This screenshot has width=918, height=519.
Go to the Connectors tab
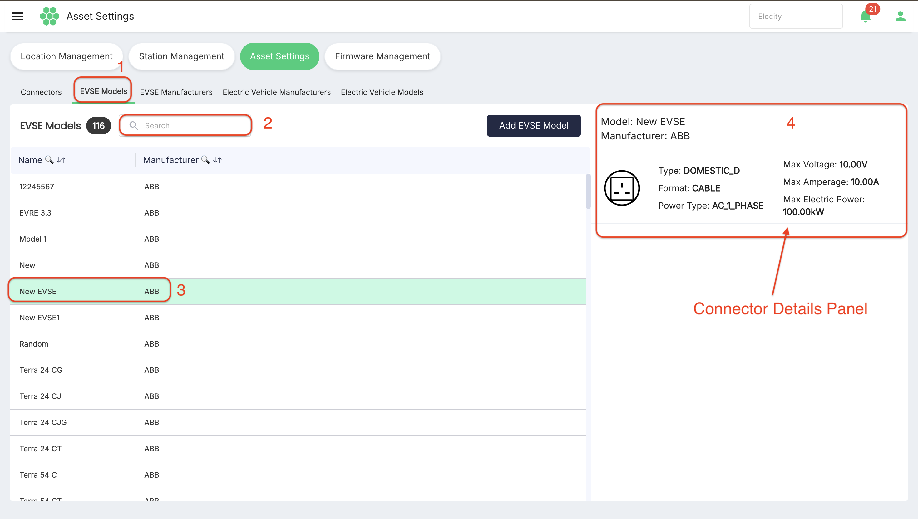(41, 92)
